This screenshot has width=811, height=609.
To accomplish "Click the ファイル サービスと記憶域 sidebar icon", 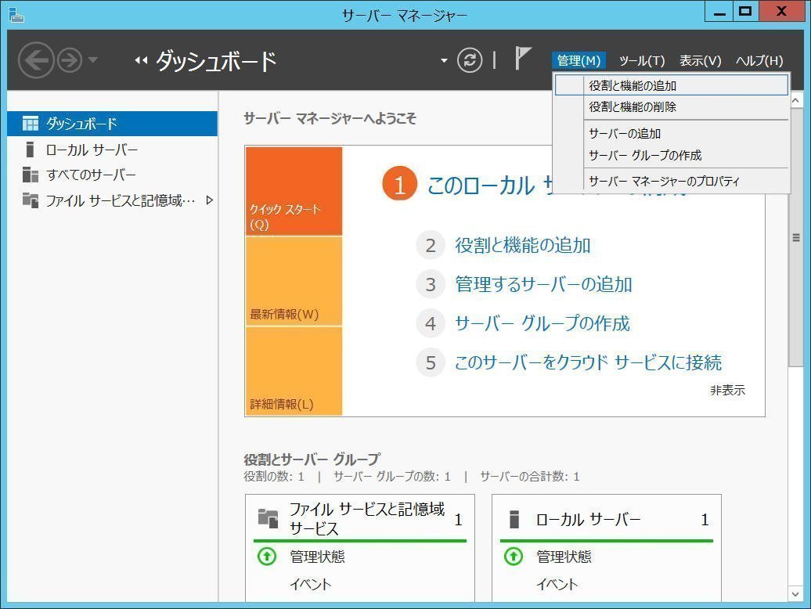I will [30, 200].
